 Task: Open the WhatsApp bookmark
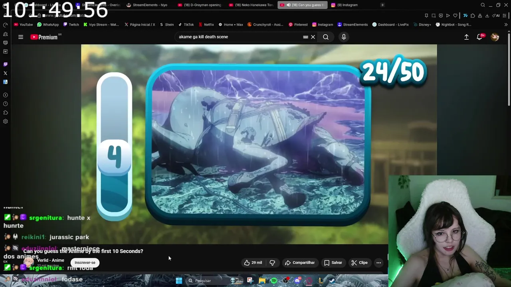point(48,24)
